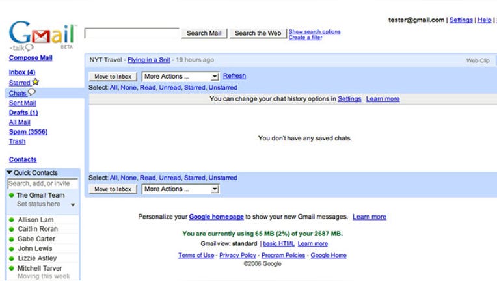497x281 pixels.
Task: Click the John Lewis contact name
Action: click(x=35, y=248)
